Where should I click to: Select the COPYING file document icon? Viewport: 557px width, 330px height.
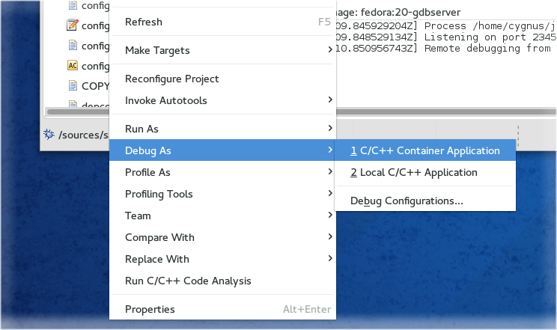pyautogui.click(x=73, y=85)
